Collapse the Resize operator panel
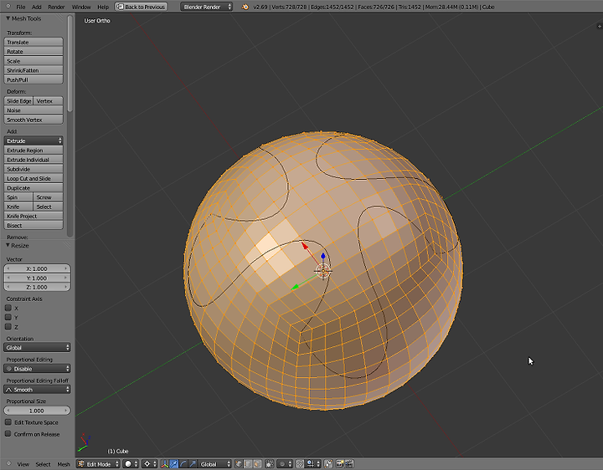 click(x=8, y=245)
